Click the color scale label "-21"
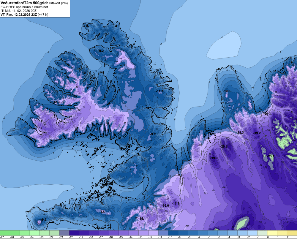This screenshot has height=239, width=297. click(61, 237)
